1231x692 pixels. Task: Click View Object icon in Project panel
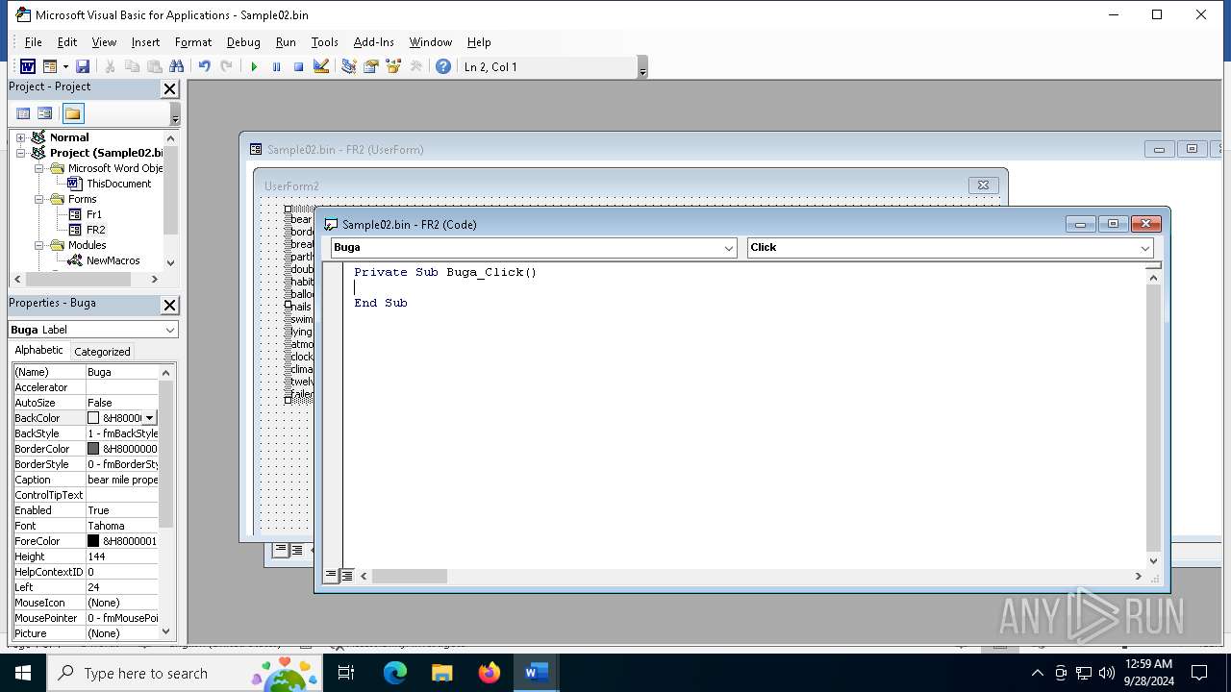tap(45, 113)
